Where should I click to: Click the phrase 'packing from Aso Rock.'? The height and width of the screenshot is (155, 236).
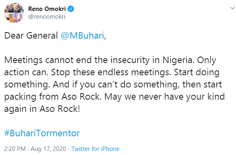53,96
